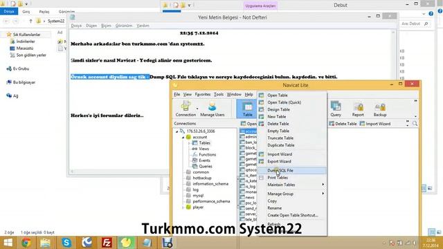Choose Copy in context menu
The height and width of the screenshot is (249, 443).
(x=292, y=201)
